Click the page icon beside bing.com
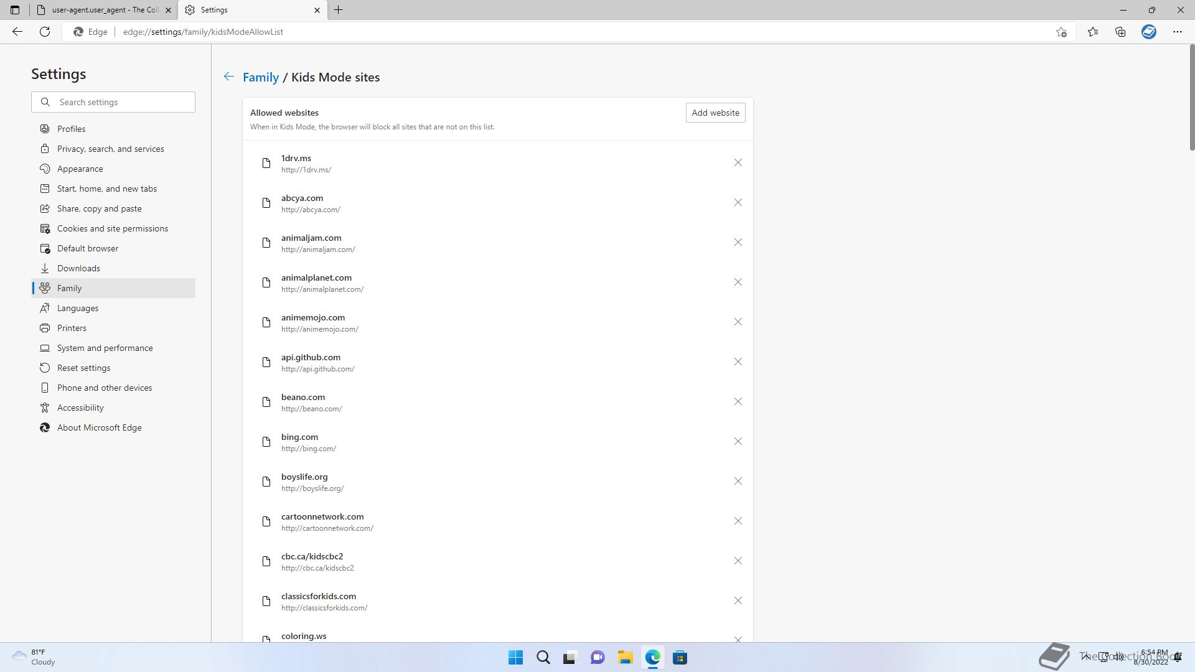This screenshot has height=672, width=1195. (x=266, y=442)
